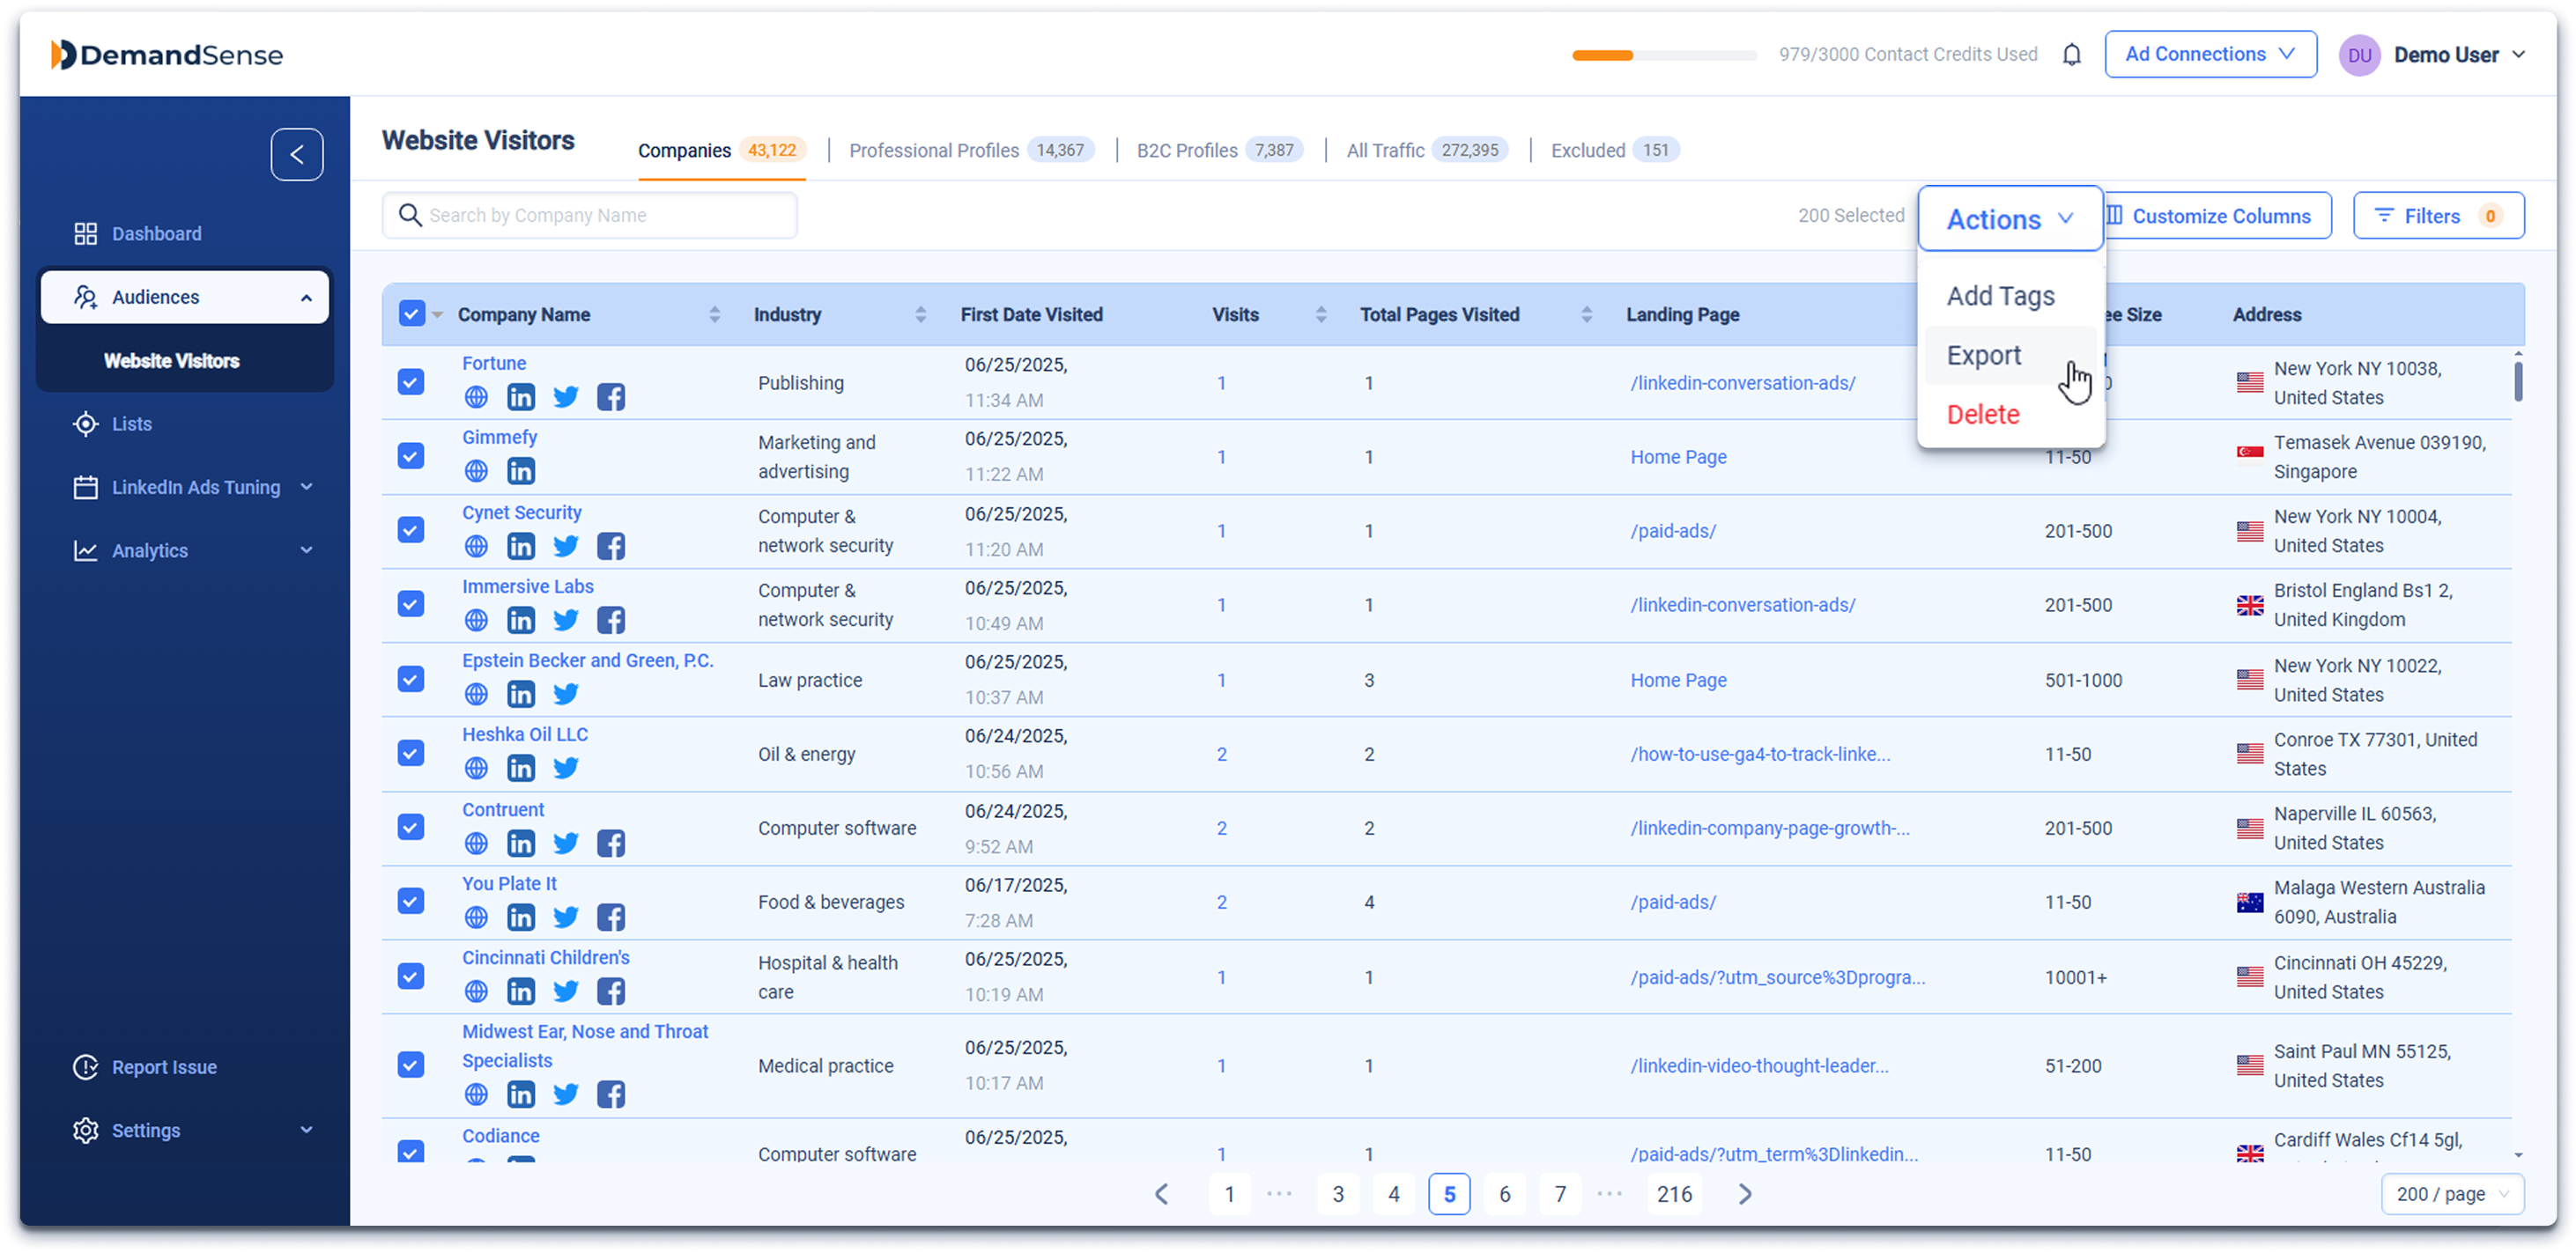
Task: Switch to B2C Profiles tab
Action: pos(1218,150)
